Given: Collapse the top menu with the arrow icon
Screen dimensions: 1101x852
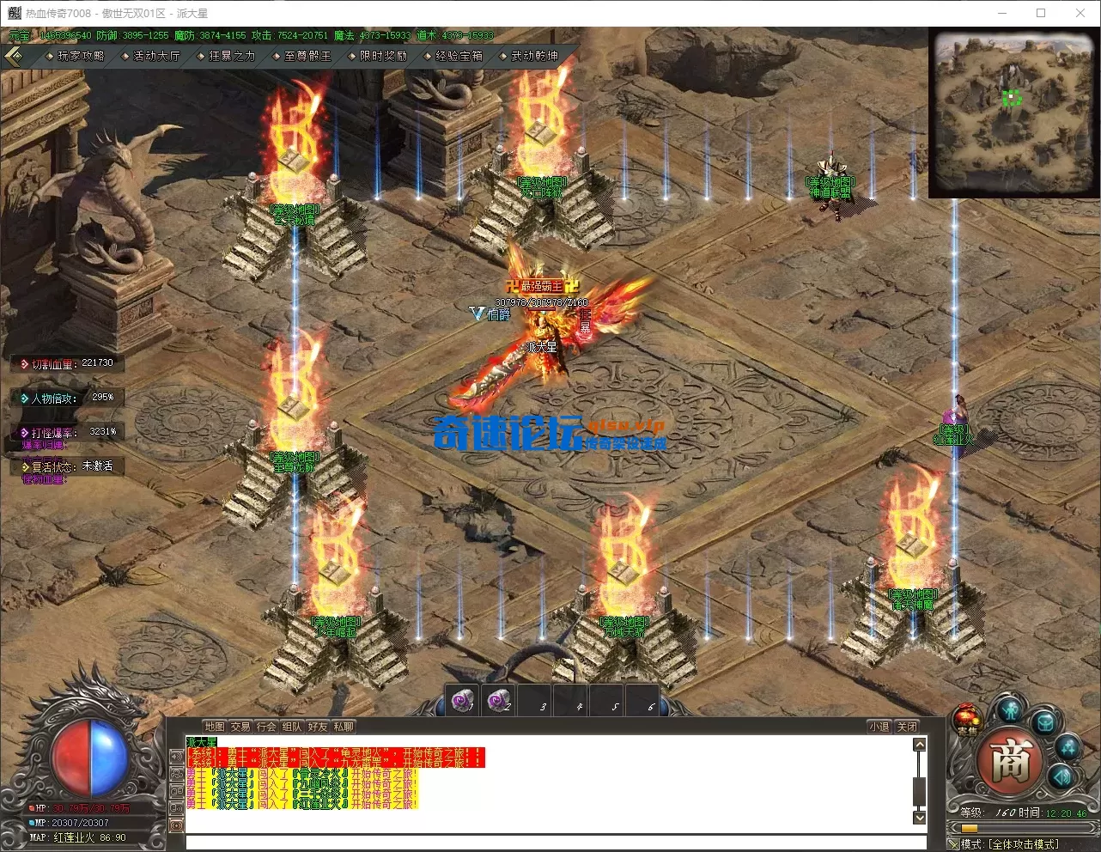Looking at the screenshot, I should 14,56.
